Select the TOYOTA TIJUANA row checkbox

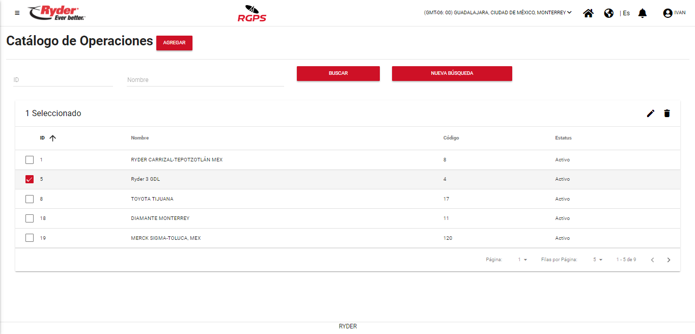tap(30, 199)
